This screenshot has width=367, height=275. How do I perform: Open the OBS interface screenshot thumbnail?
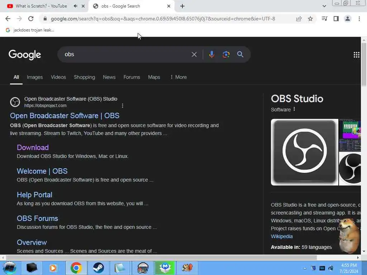pos(350,135)
